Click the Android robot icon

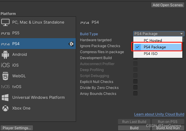point(5,55)
